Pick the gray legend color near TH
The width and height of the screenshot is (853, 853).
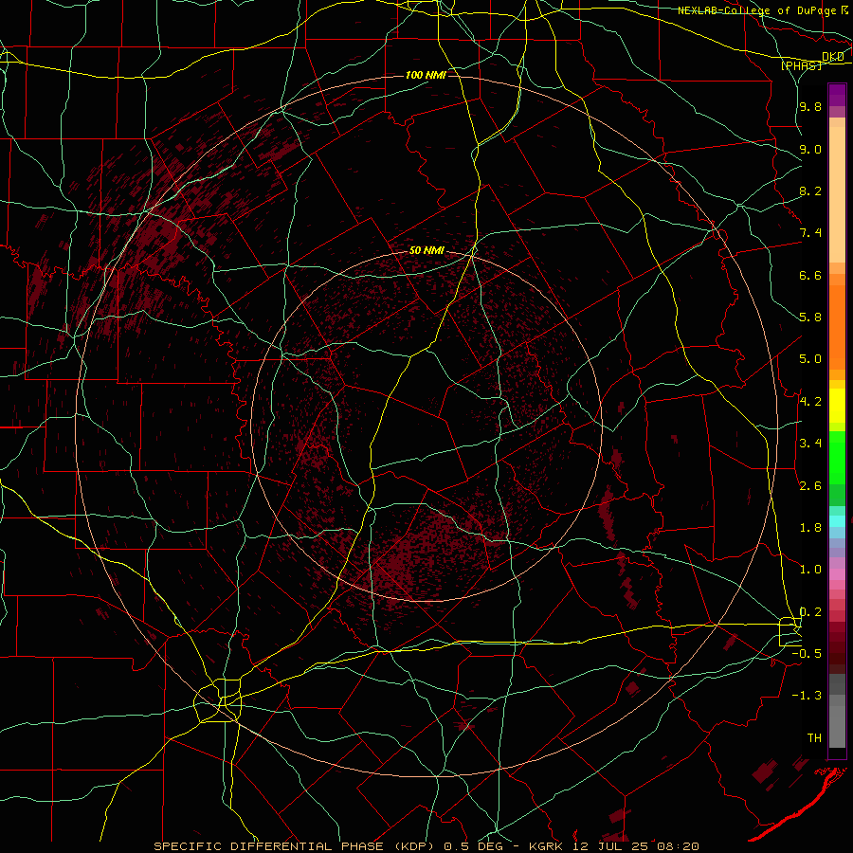[x=837, y=726]
